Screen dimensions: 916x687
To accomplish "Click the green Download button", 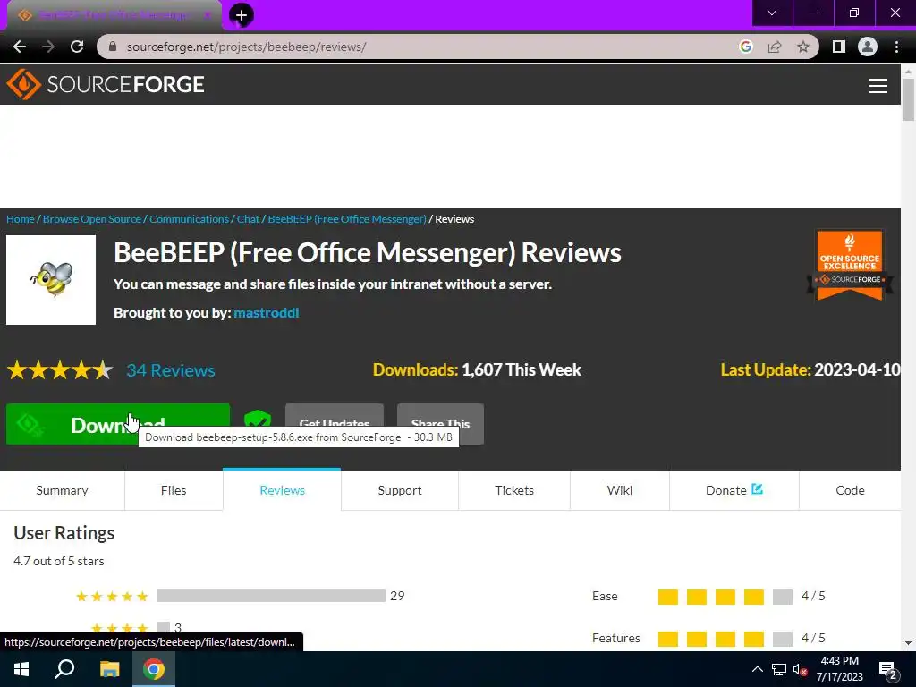I will click(x=118, y=424).
